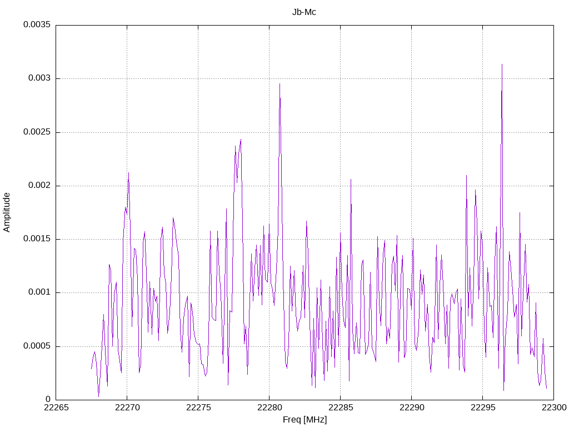Click the Amplitude y-axis label
Viewport: 569px width, 427px height.
[7, 212]
